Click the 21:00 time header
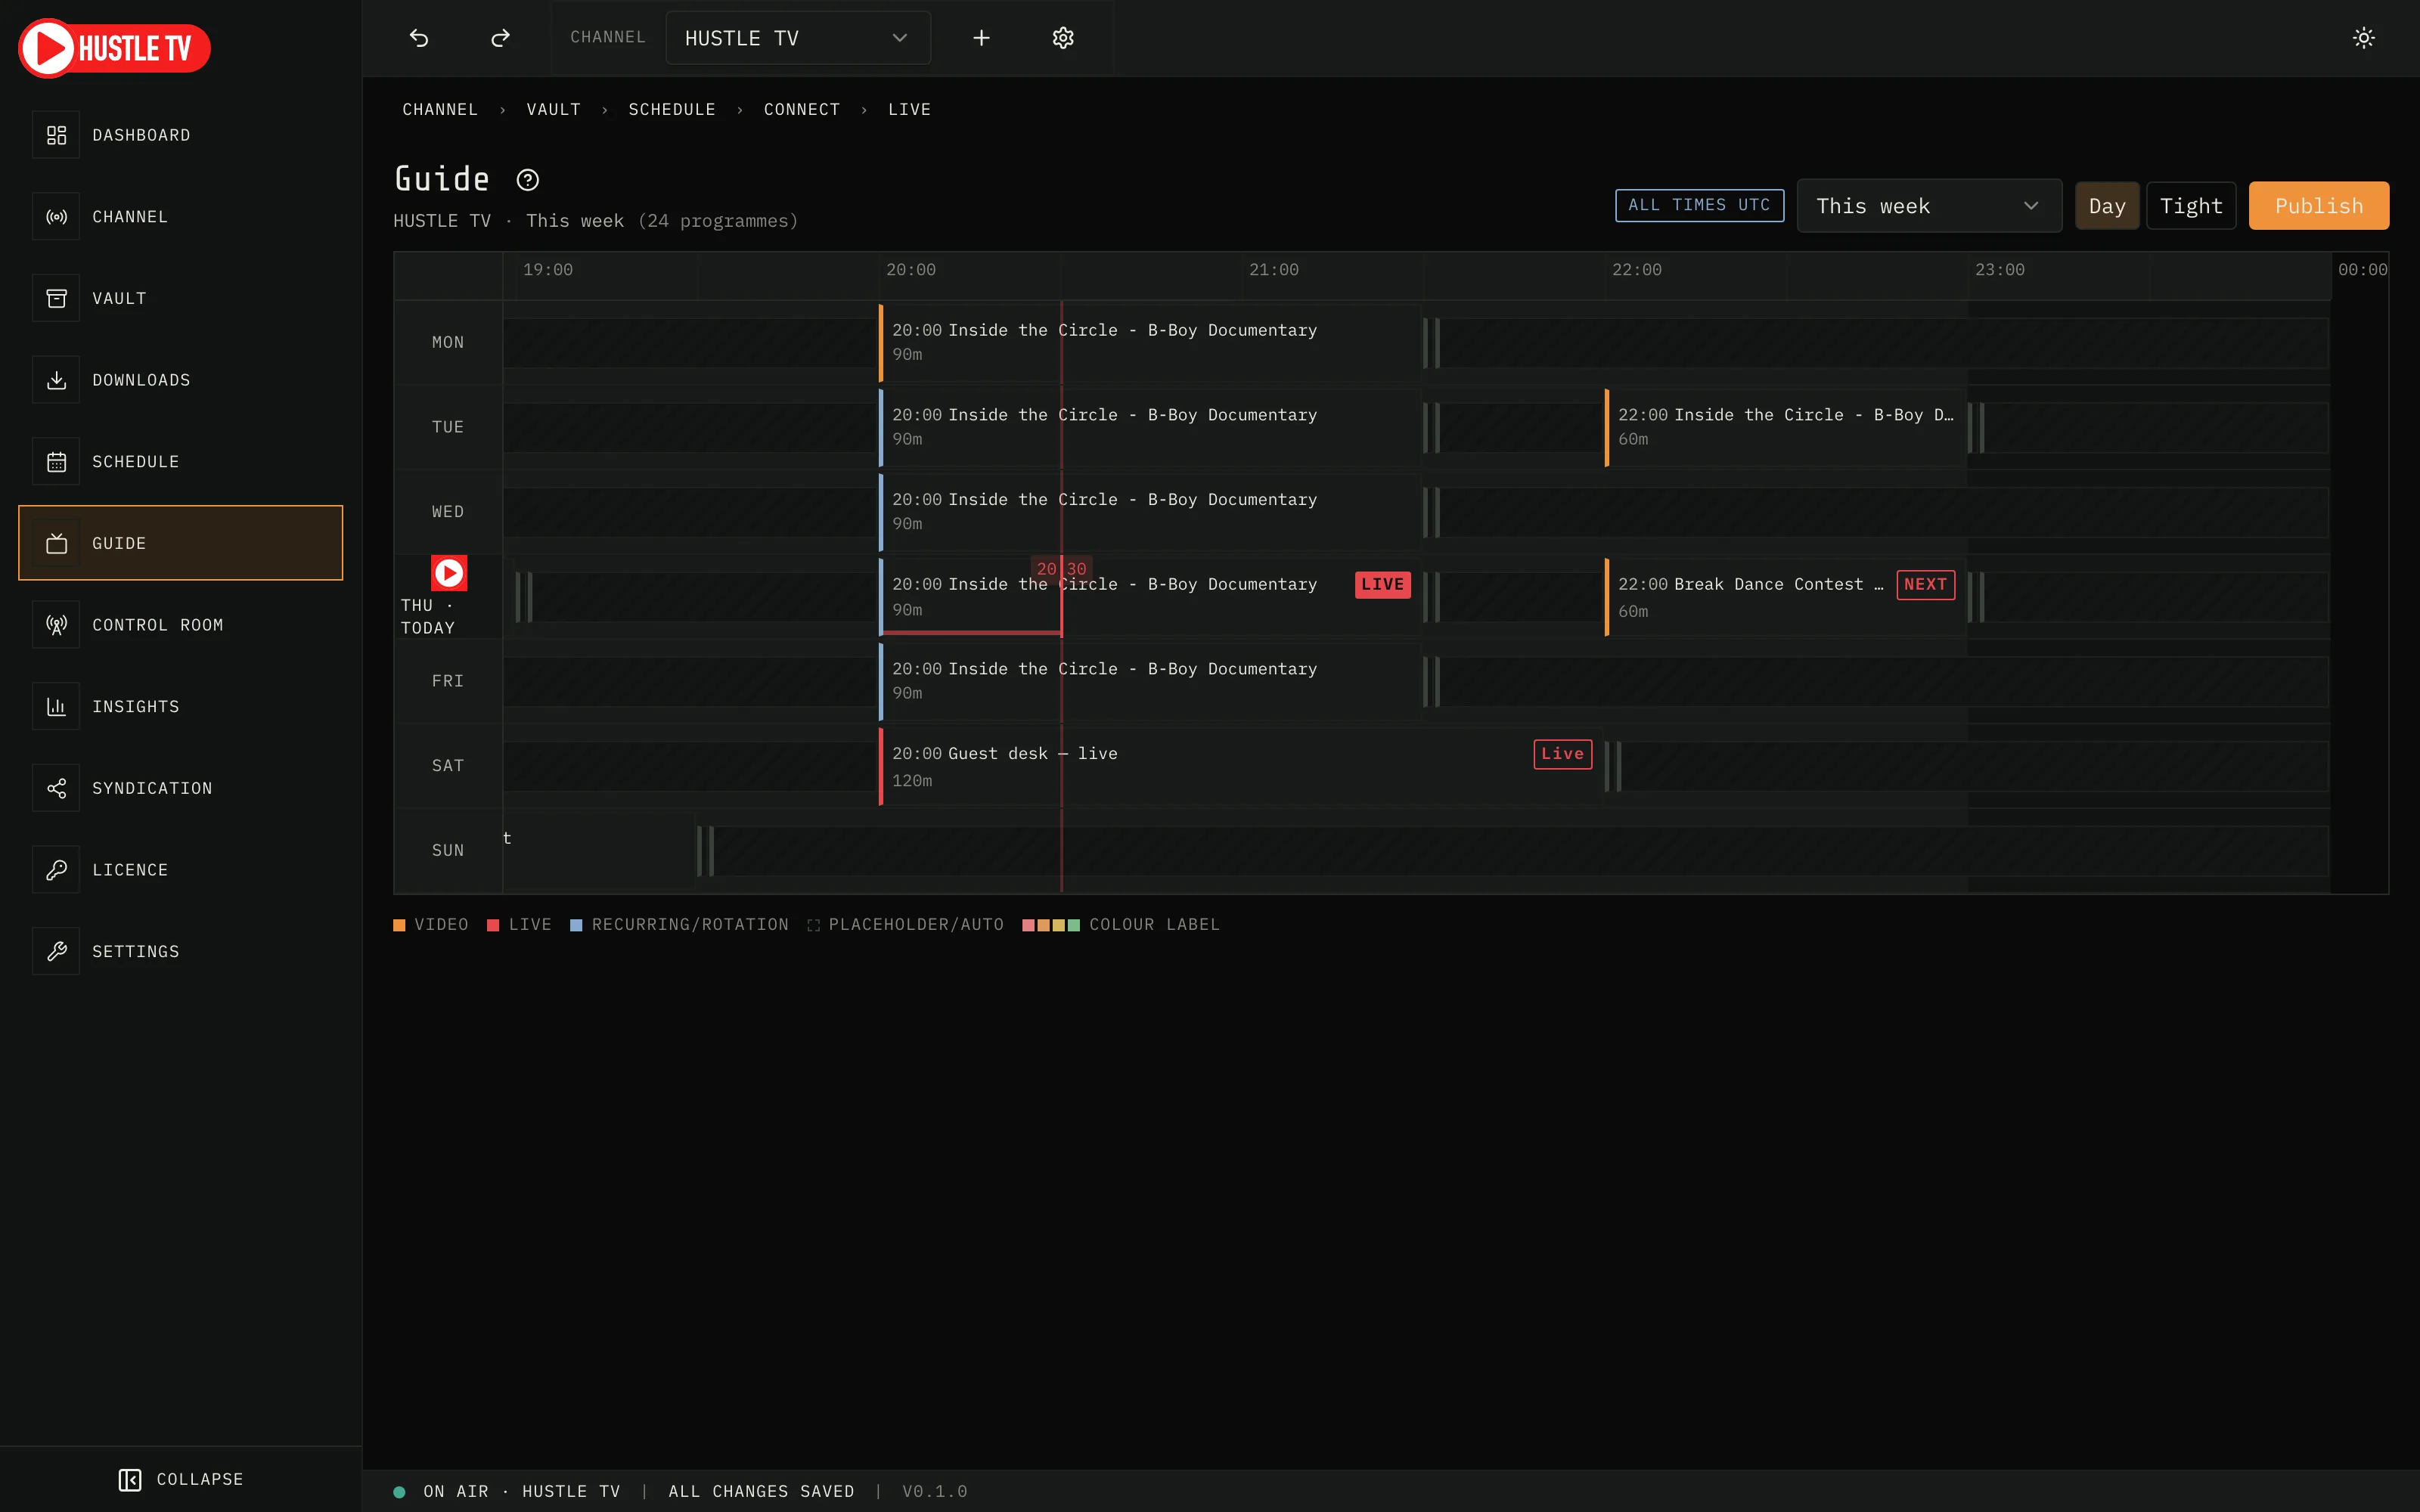The width and height of the screenshot is (2420, 1512). 1274,270
